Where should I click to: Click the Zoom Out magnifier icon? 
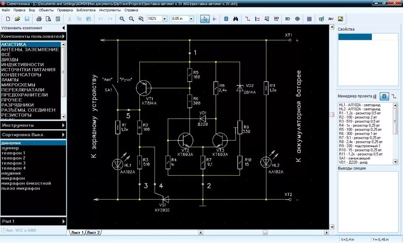point(131,19)
